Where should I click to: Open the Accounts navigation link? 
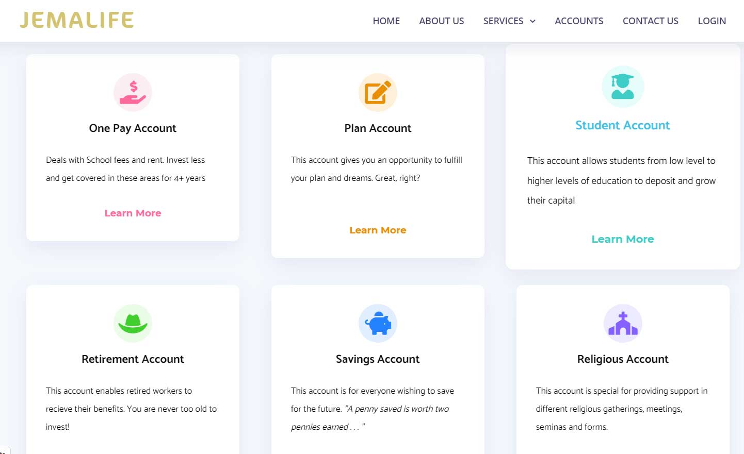pyautogui.click(x=579, y=21)
